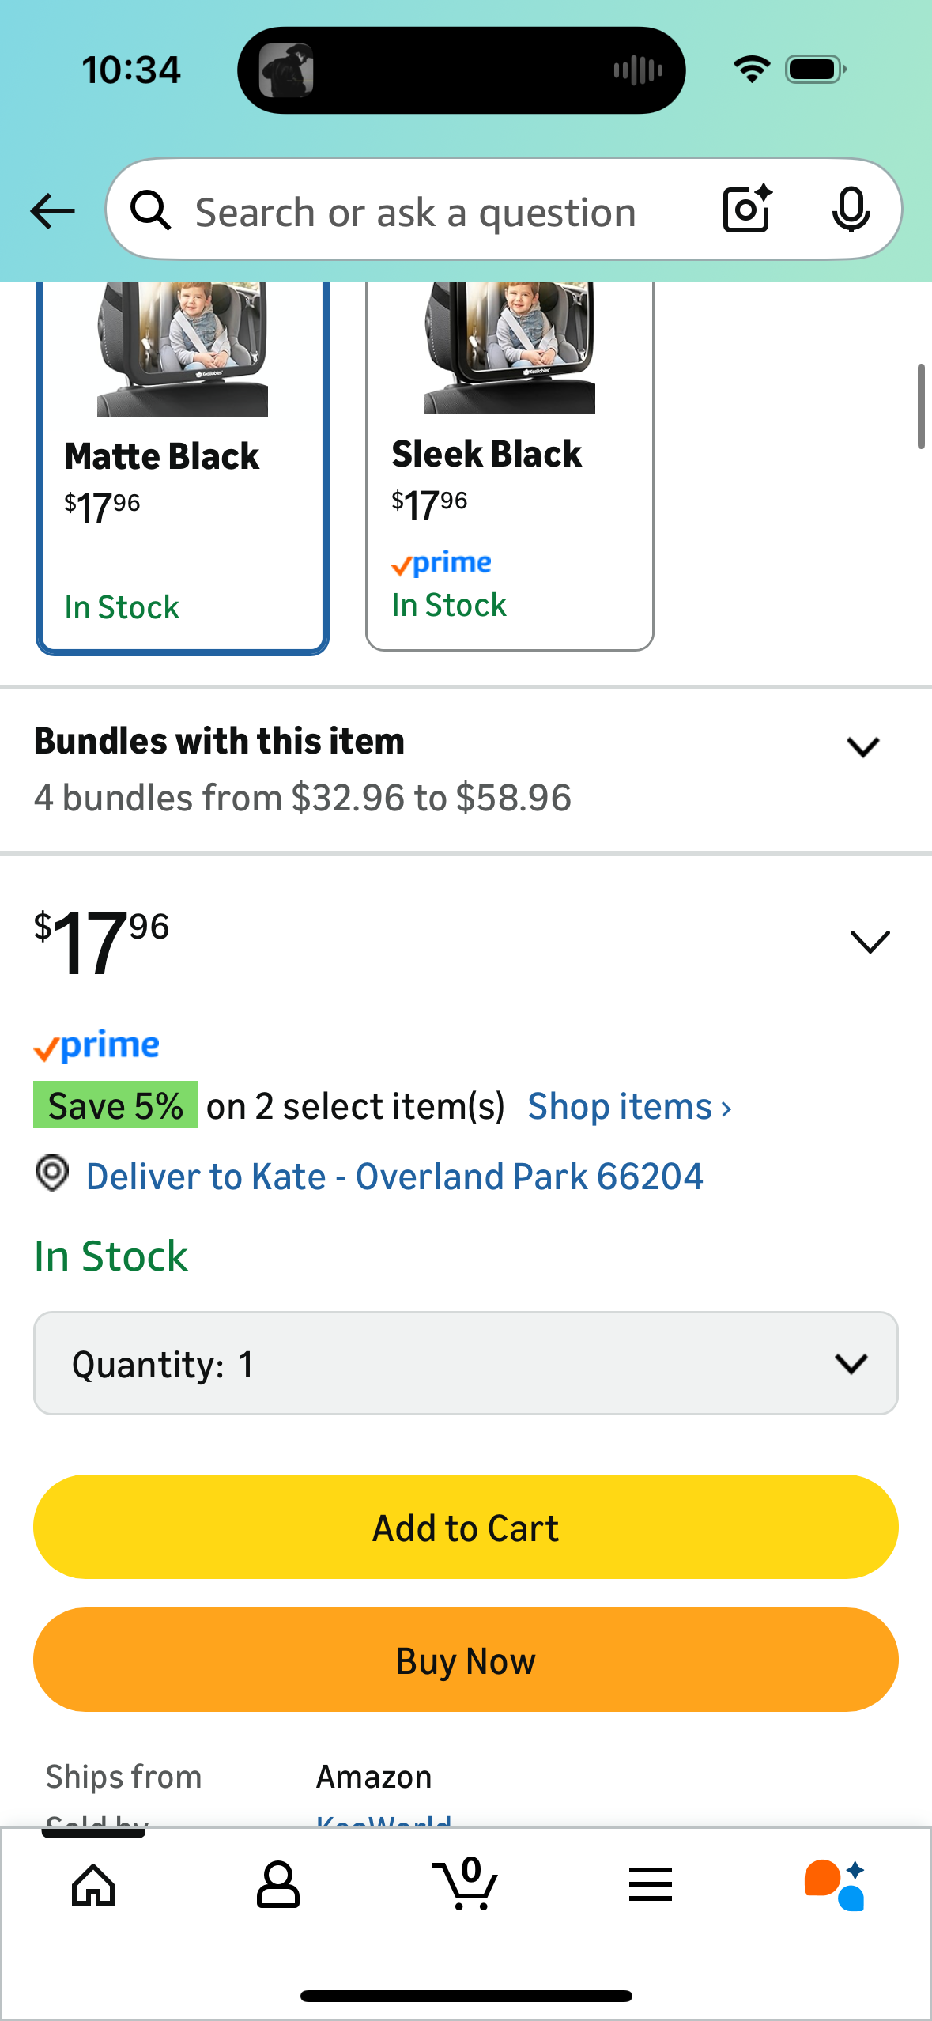This screenshot has height=2021, width=932.
Task: Focus the search or ask a question field
Action: tap(416, 212)
